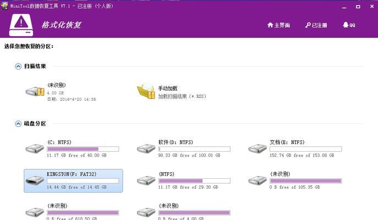378x220 pixels.
Task: Click the 加载扫描结果 (*.RSS) text
Action: (182, 96)
